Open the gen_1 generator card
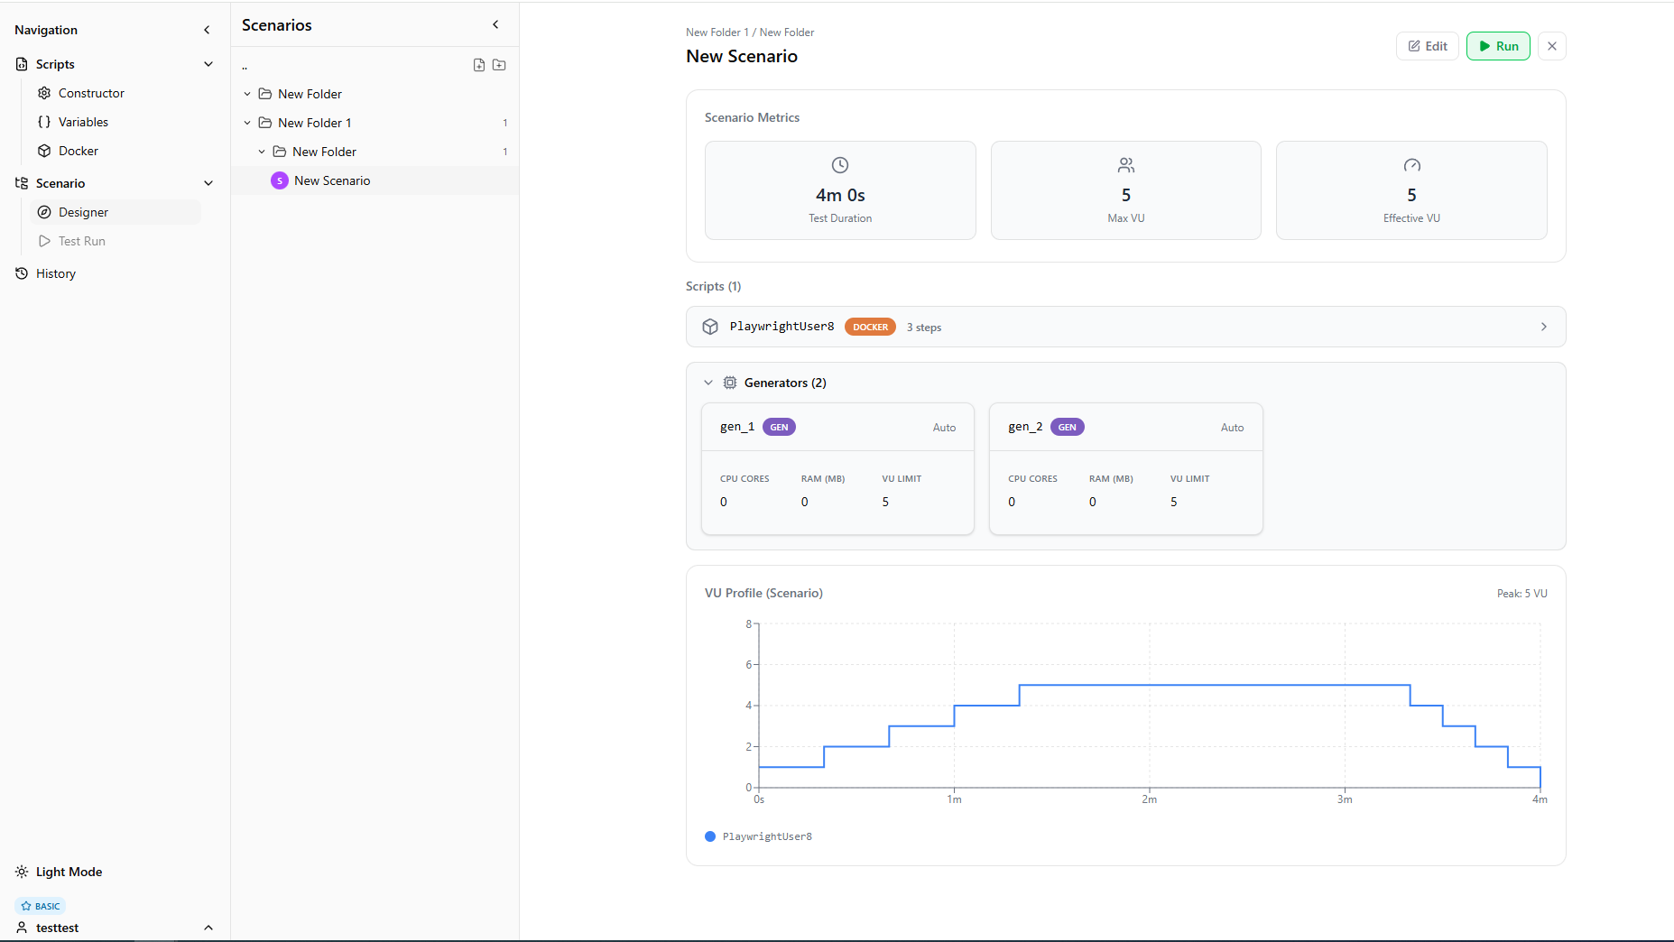 pyautogui.click(x=837, y=468)
